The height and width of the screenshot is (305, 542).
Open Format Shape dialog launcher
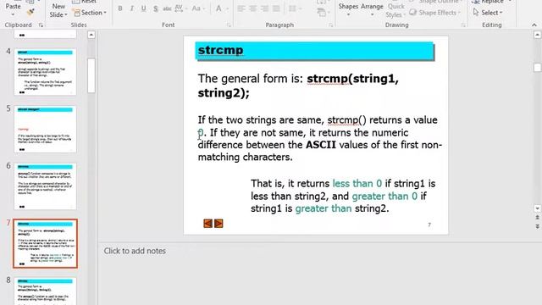[463, 25]
